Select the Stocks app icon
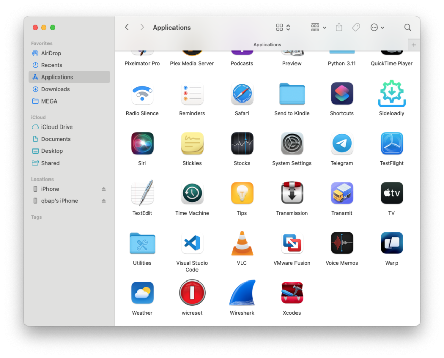Image resolution: width=444 pixels, height=358 pixels. [242, 143]
